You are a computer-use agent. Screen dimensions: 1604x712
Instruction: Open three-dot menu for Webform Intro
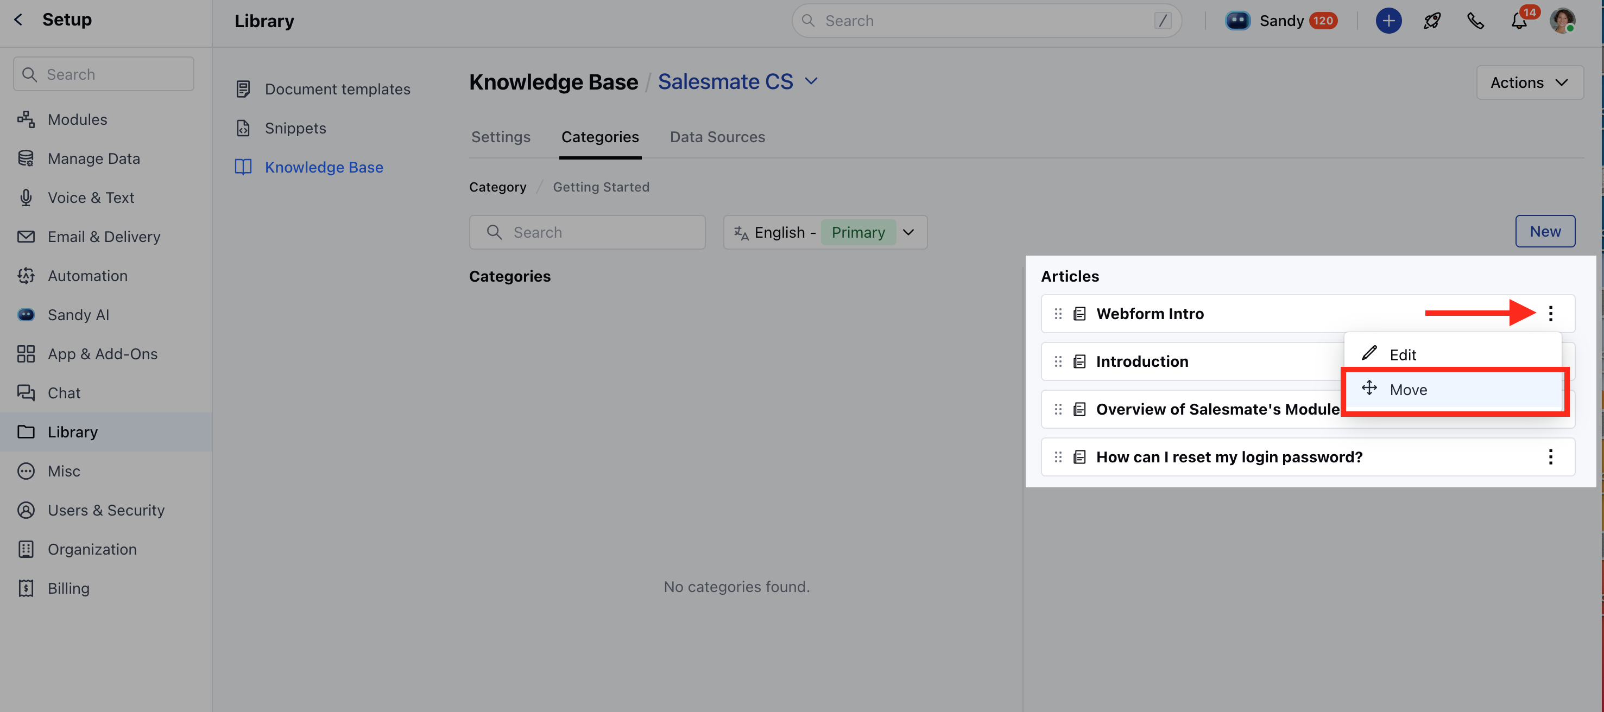coord(1550,314)
